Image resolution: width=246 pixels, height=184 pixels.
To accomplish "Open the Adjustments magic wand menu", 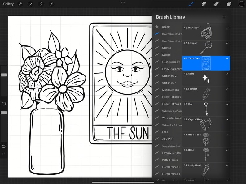I will click(31, 4).
